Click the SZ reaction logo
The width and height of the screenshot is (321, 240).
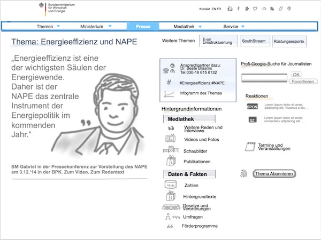coord(253,119)
